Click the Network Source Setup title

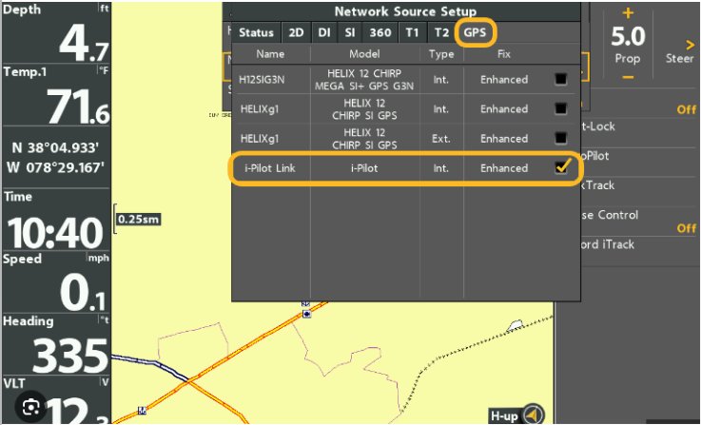click(405, 11)
